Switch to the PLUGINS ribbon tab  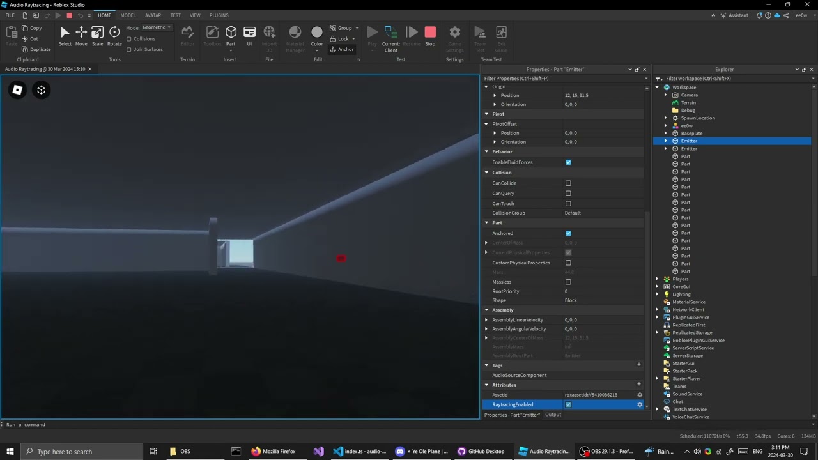pos(219,15)
